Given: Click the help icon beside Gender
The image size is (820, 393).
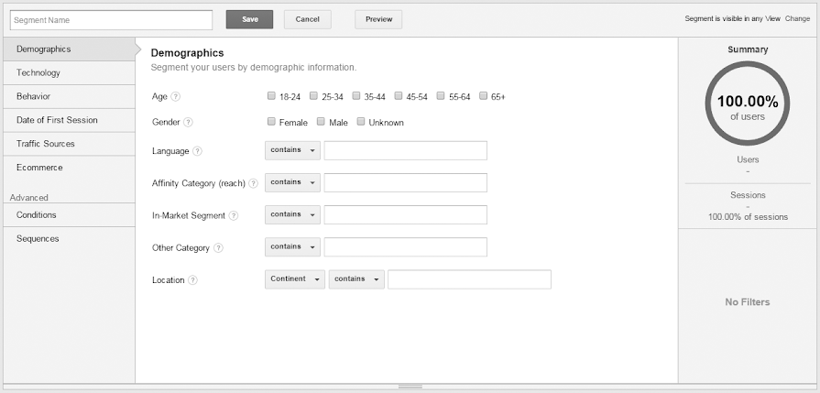Looking at the screenshot, I should [188, 123].
